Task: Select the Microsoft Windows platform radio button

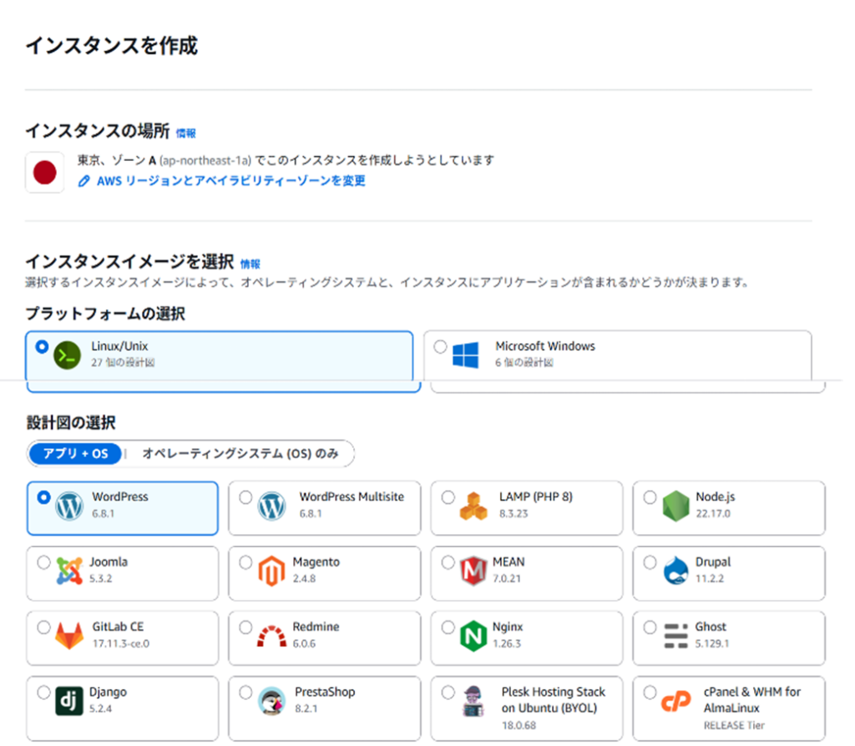Action: (x=440, y=347)
